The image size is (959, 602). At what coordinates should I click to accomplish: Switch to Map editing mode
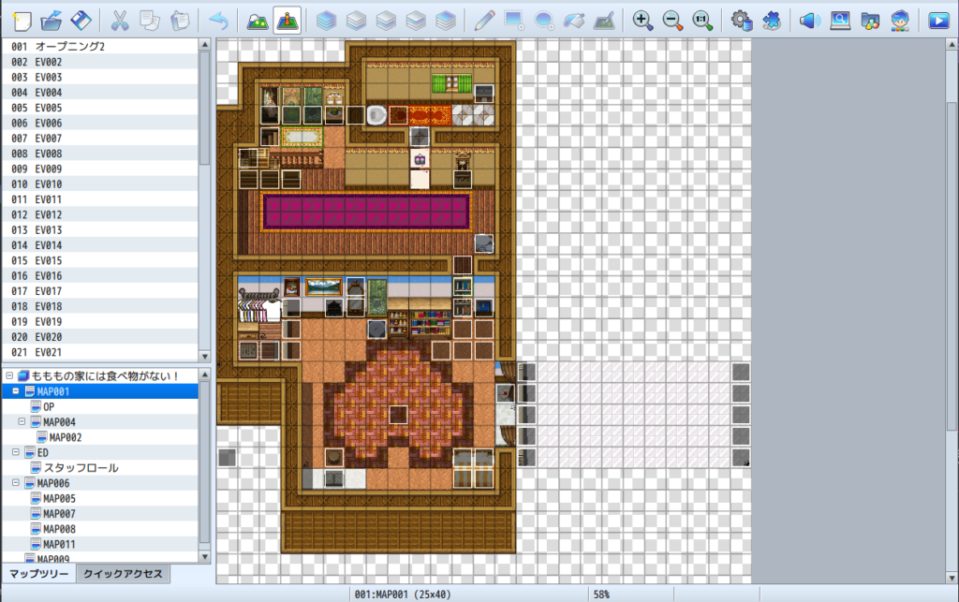[257, 19]
